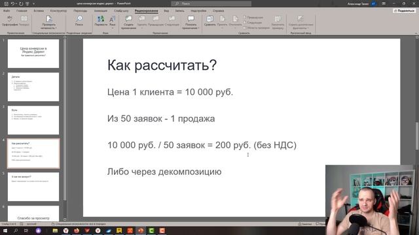The height and width of the screenshot is (235, 419).
Task: Run the spelling check (Орфография)
Action: 10,21
